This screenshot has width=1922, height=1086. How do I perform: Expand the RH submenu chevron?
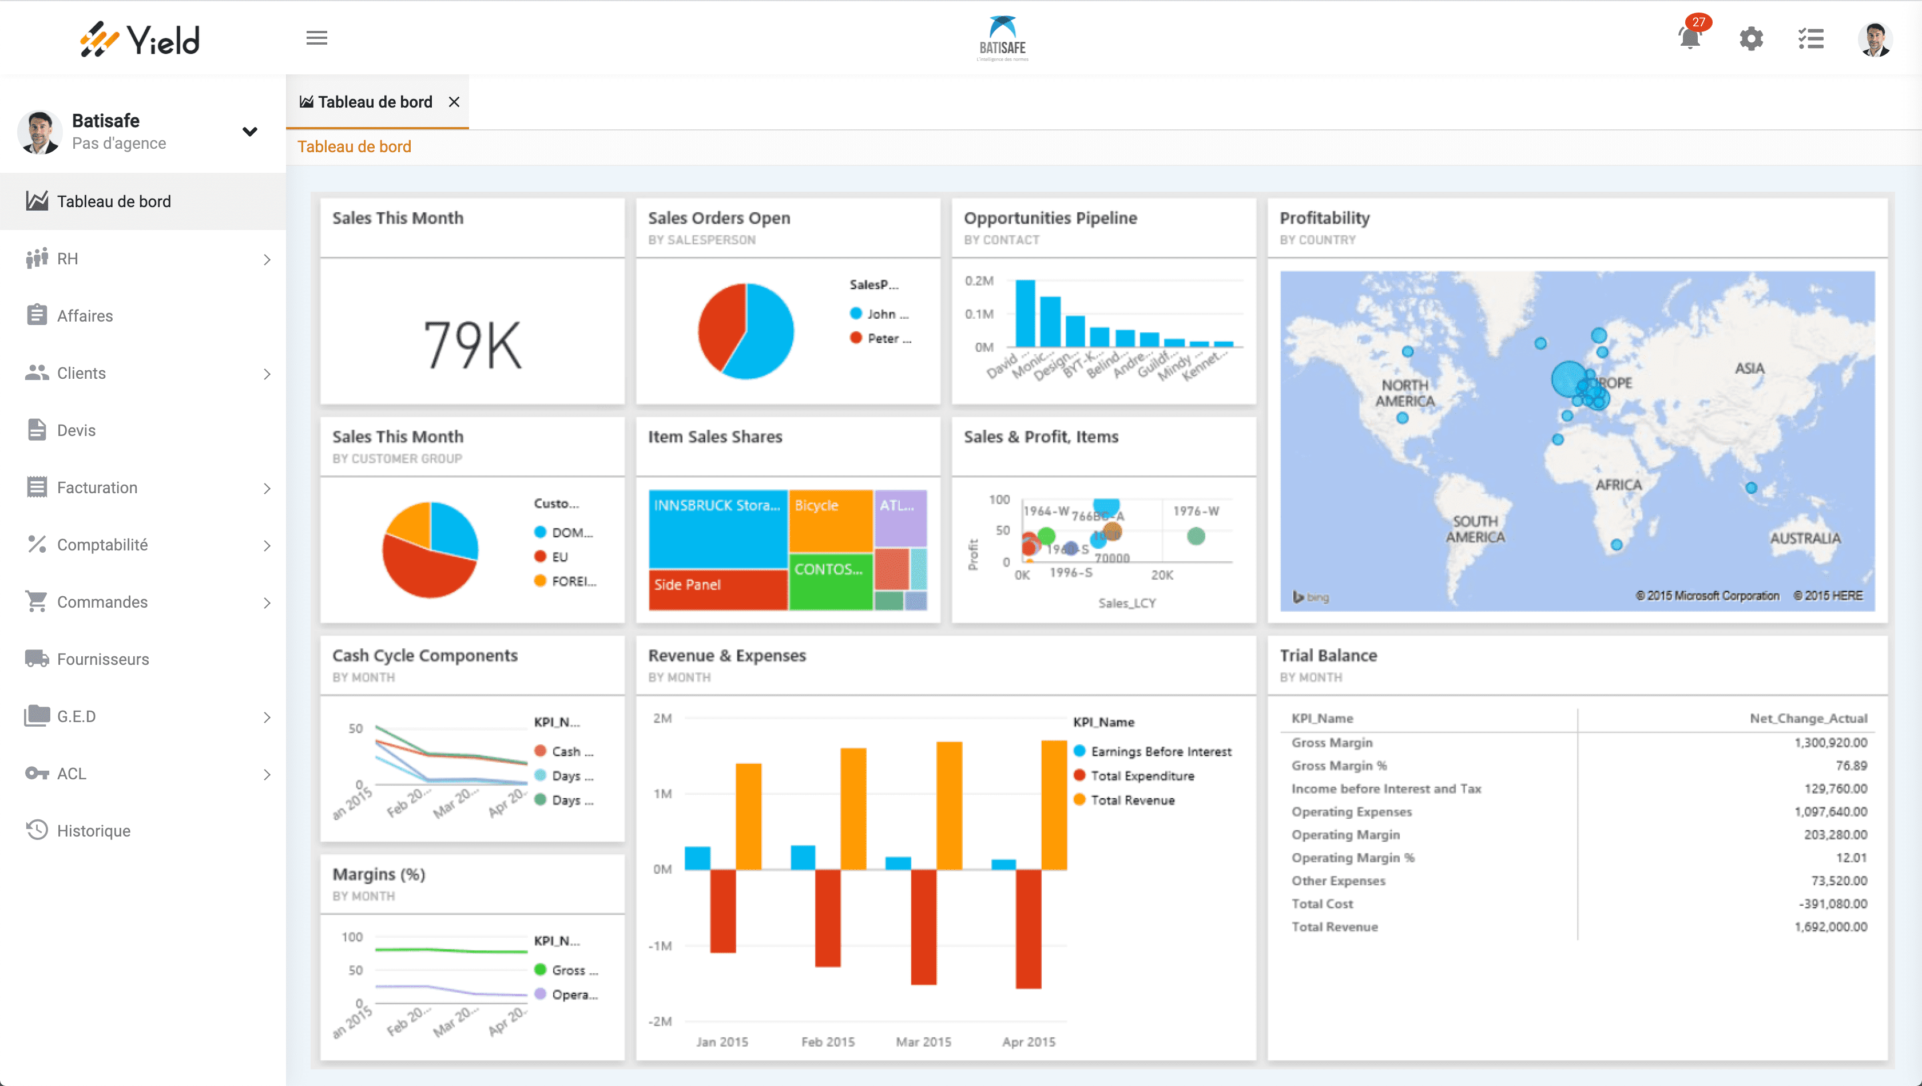pos(267,259)
